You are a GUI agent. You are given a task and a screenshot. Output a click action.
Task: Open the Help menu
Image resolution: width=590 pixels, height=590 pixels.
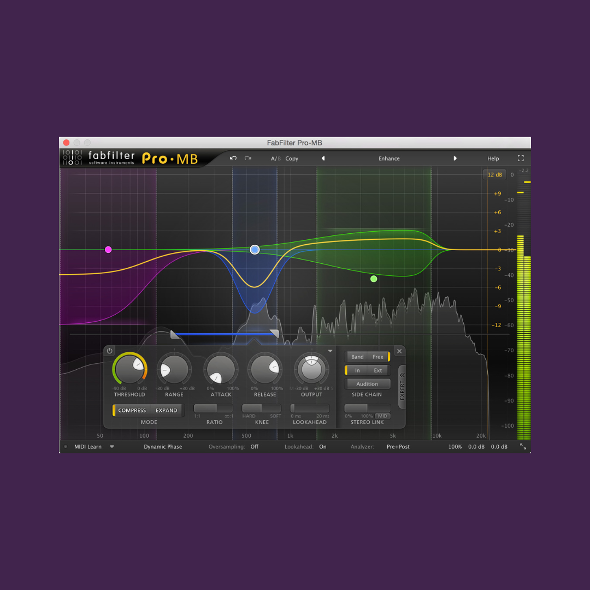[x=493, y=158]
